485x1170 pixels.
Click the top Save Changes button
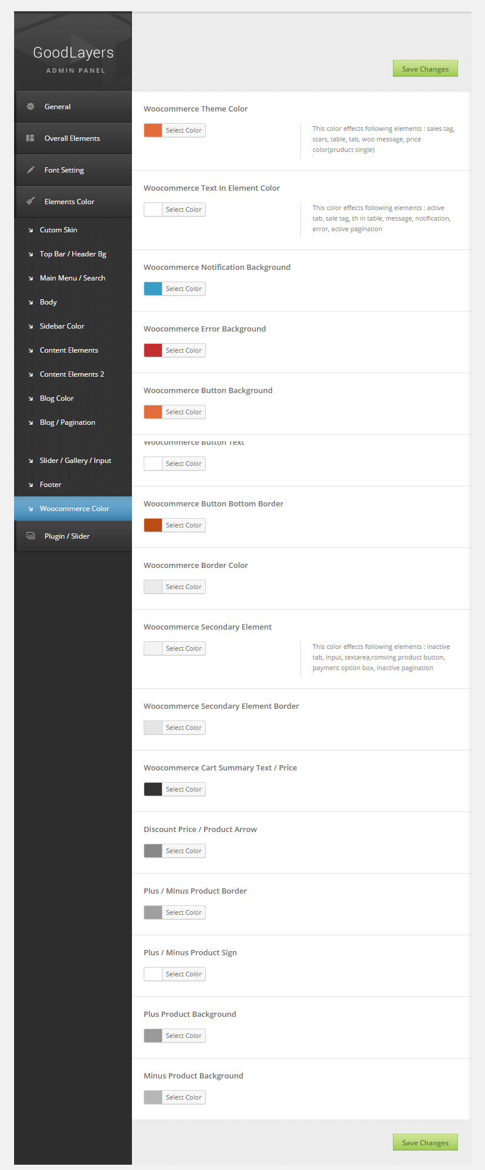pos(425,69)
